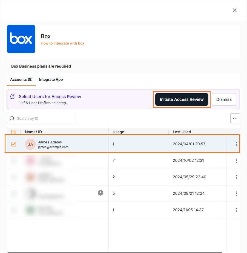Click the Box logo image
Image resolution: width=247 pixels, height=253 pixels.
click(x=21, y=39)
